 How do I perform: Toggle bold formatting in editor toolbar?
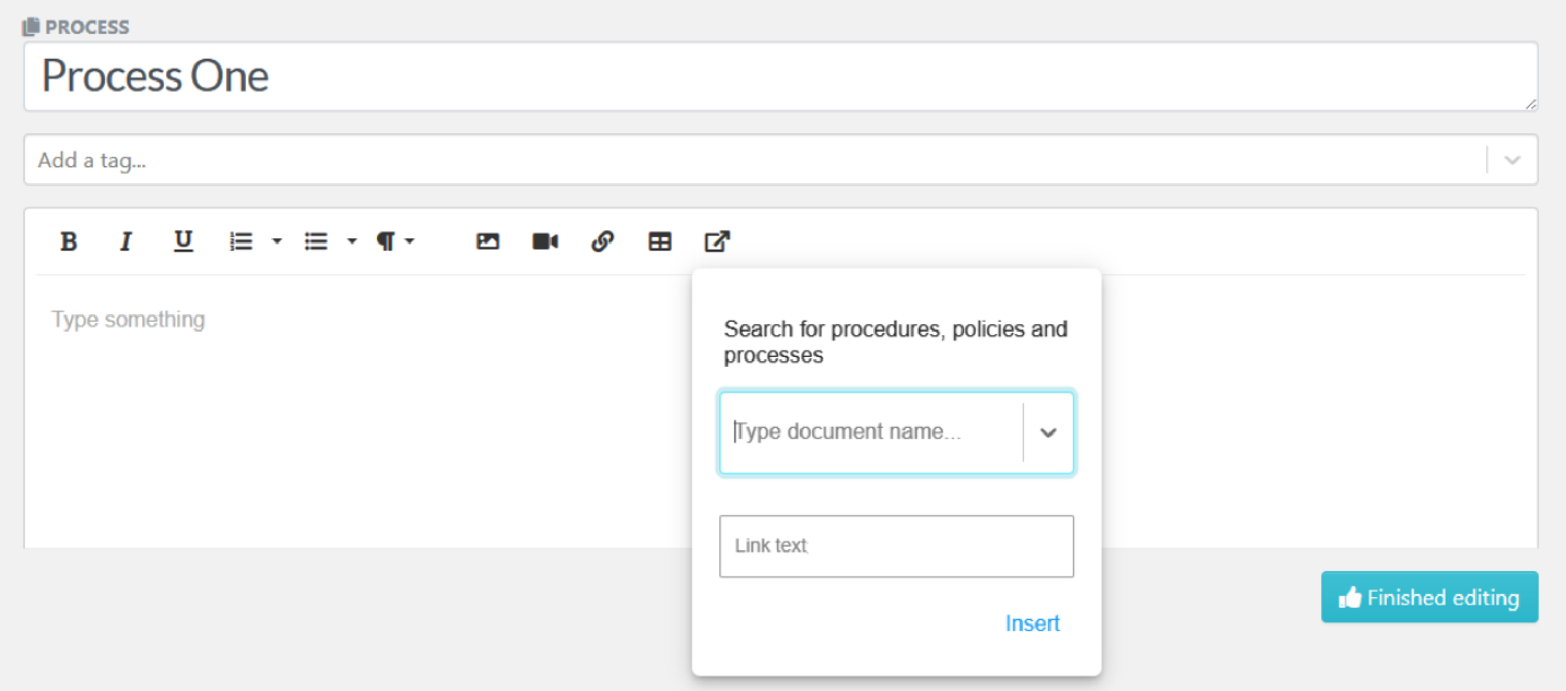69,241
